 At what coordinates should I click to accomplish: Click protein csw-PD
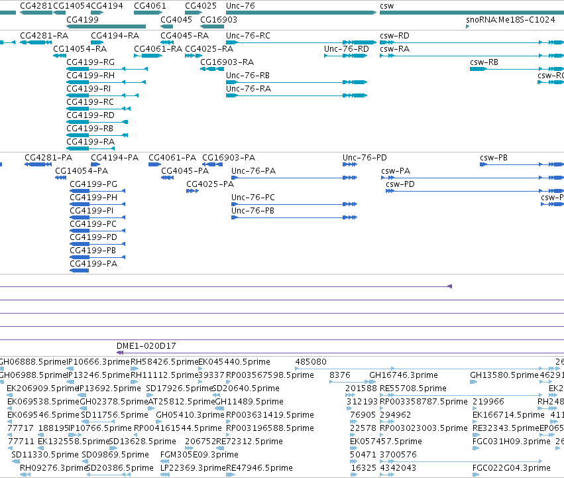(400, 184)
